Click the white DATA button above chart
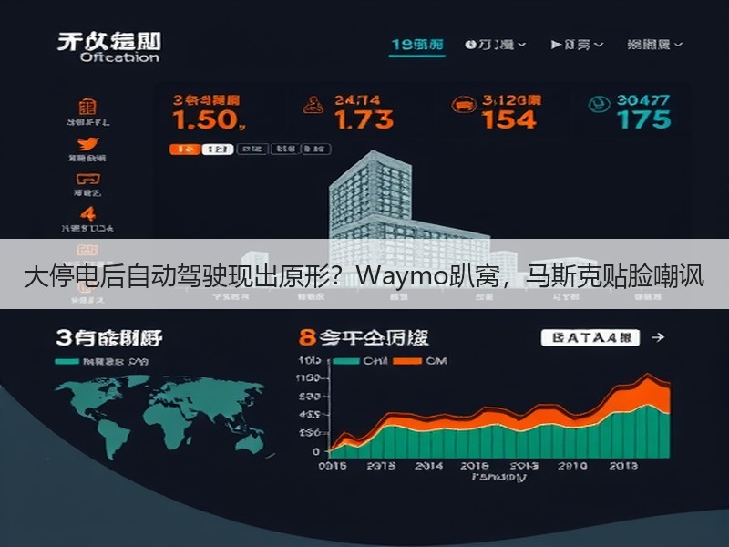Screen dimensions: 729x547 pyautogui.click(x=590, y=337)
